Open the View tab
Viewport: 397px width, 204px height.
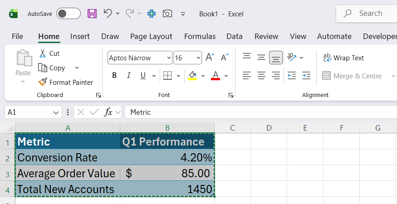coord(298,36)
